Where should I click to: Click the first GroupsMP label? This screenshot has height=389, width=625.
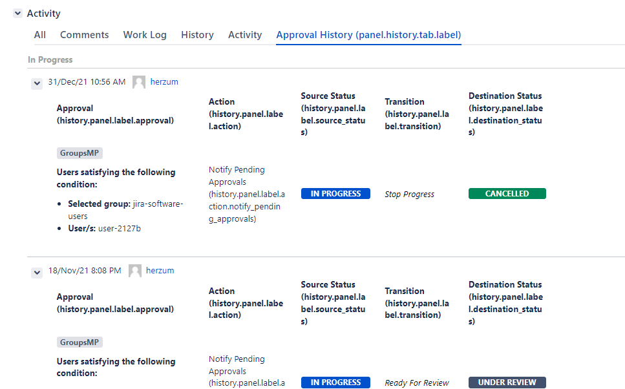[x=79, y=153]
